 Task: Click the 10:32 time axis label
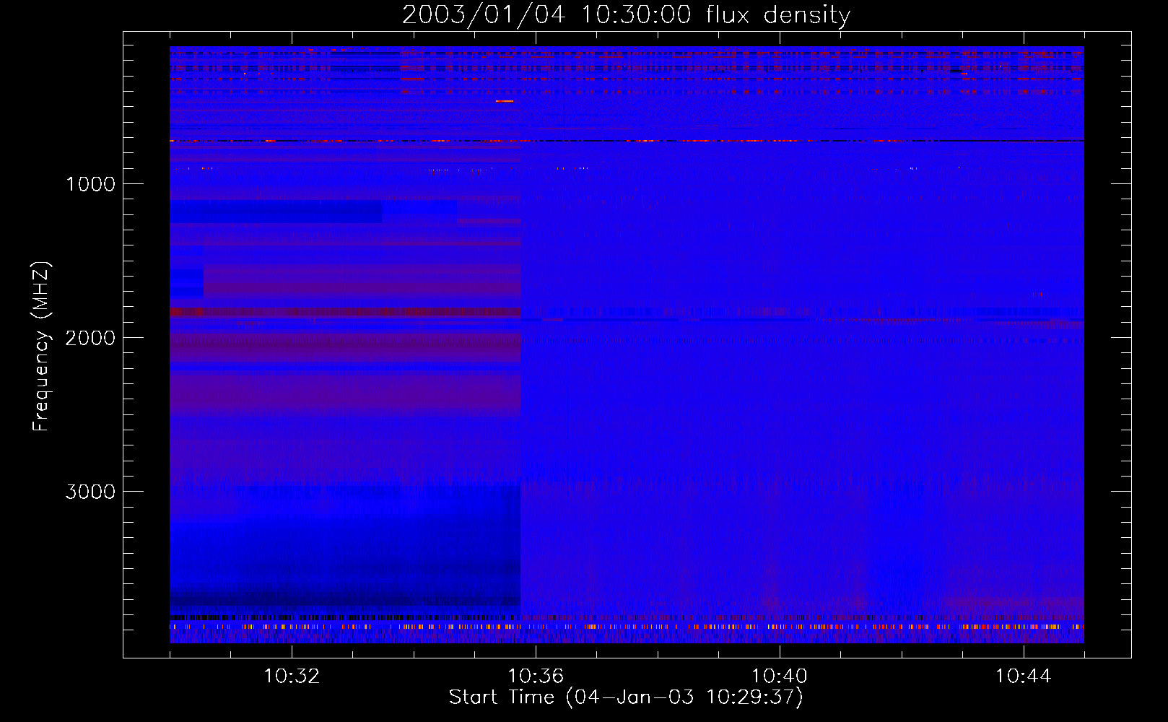click(292, 677)
